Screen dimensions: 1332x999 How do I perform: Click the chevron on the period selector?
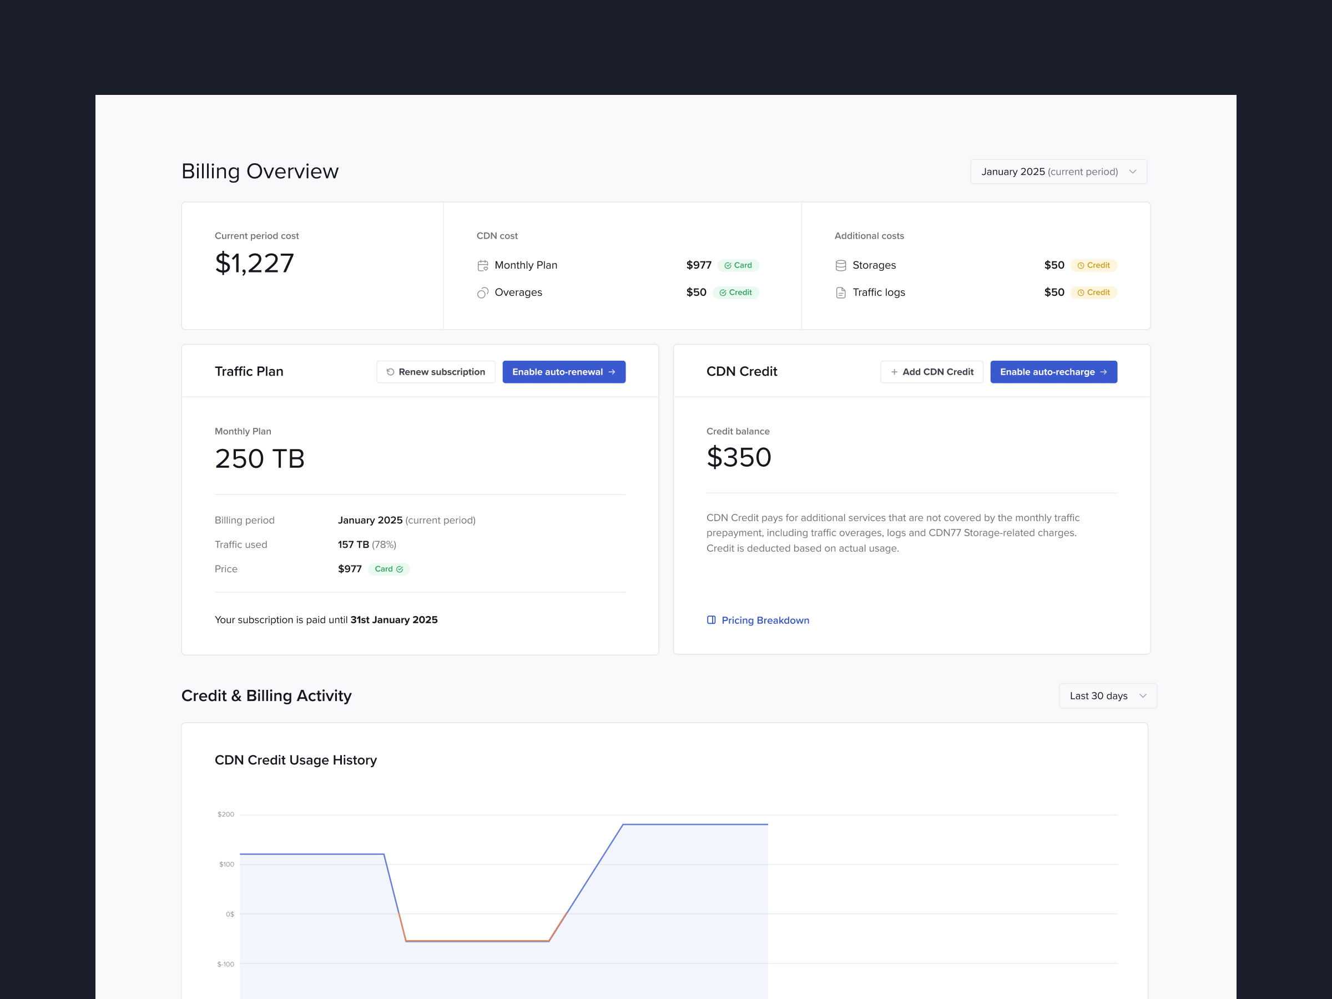(x=1132, y=171)
